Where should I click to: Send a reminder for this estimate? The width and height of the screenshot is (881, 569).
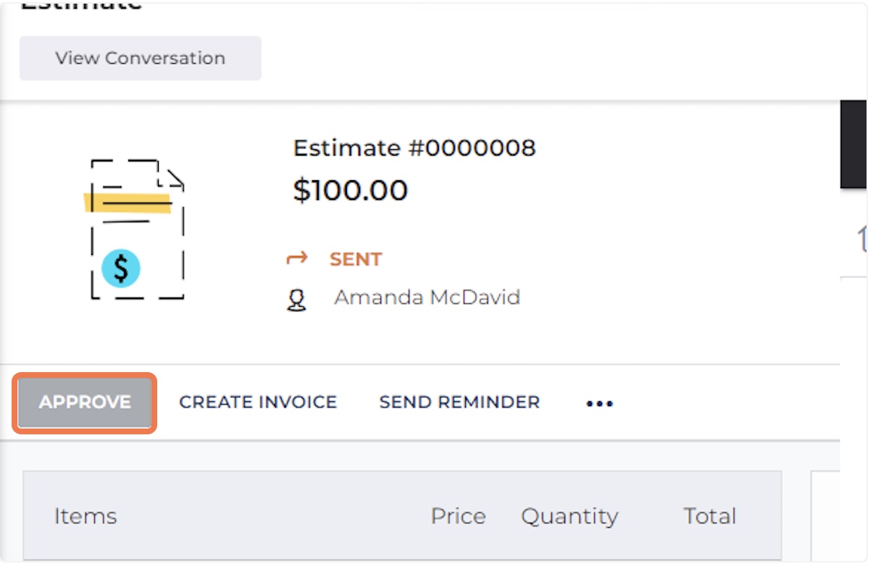pyautogui.click(x=458, y=402)
